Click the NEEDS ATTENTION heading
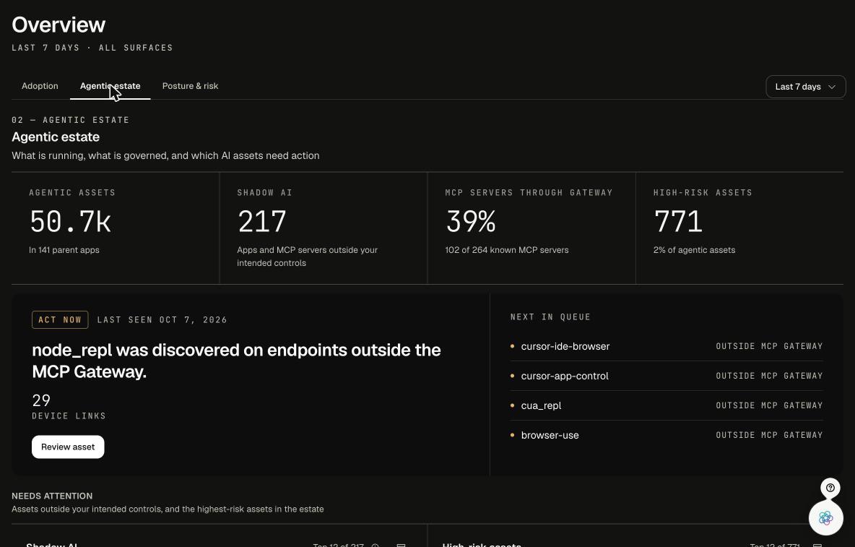This screenshot has width=855, height=547. point(52,496)
